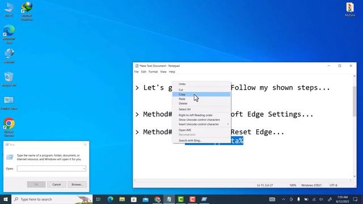Click status bar 'Windows (CRLF)'
This screenshot has width=363, height=204.
point(311,185)
